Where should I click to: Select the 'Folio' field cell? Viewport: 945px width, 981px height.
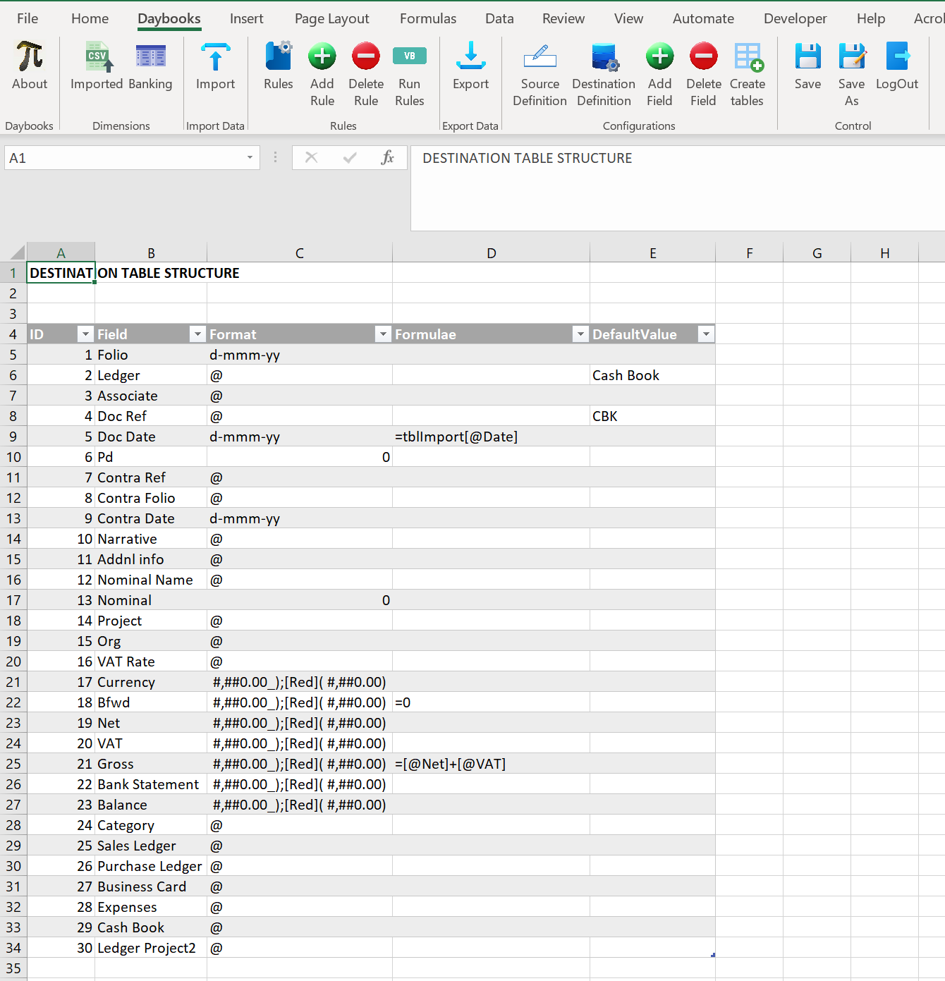click(x=151, y=355)
